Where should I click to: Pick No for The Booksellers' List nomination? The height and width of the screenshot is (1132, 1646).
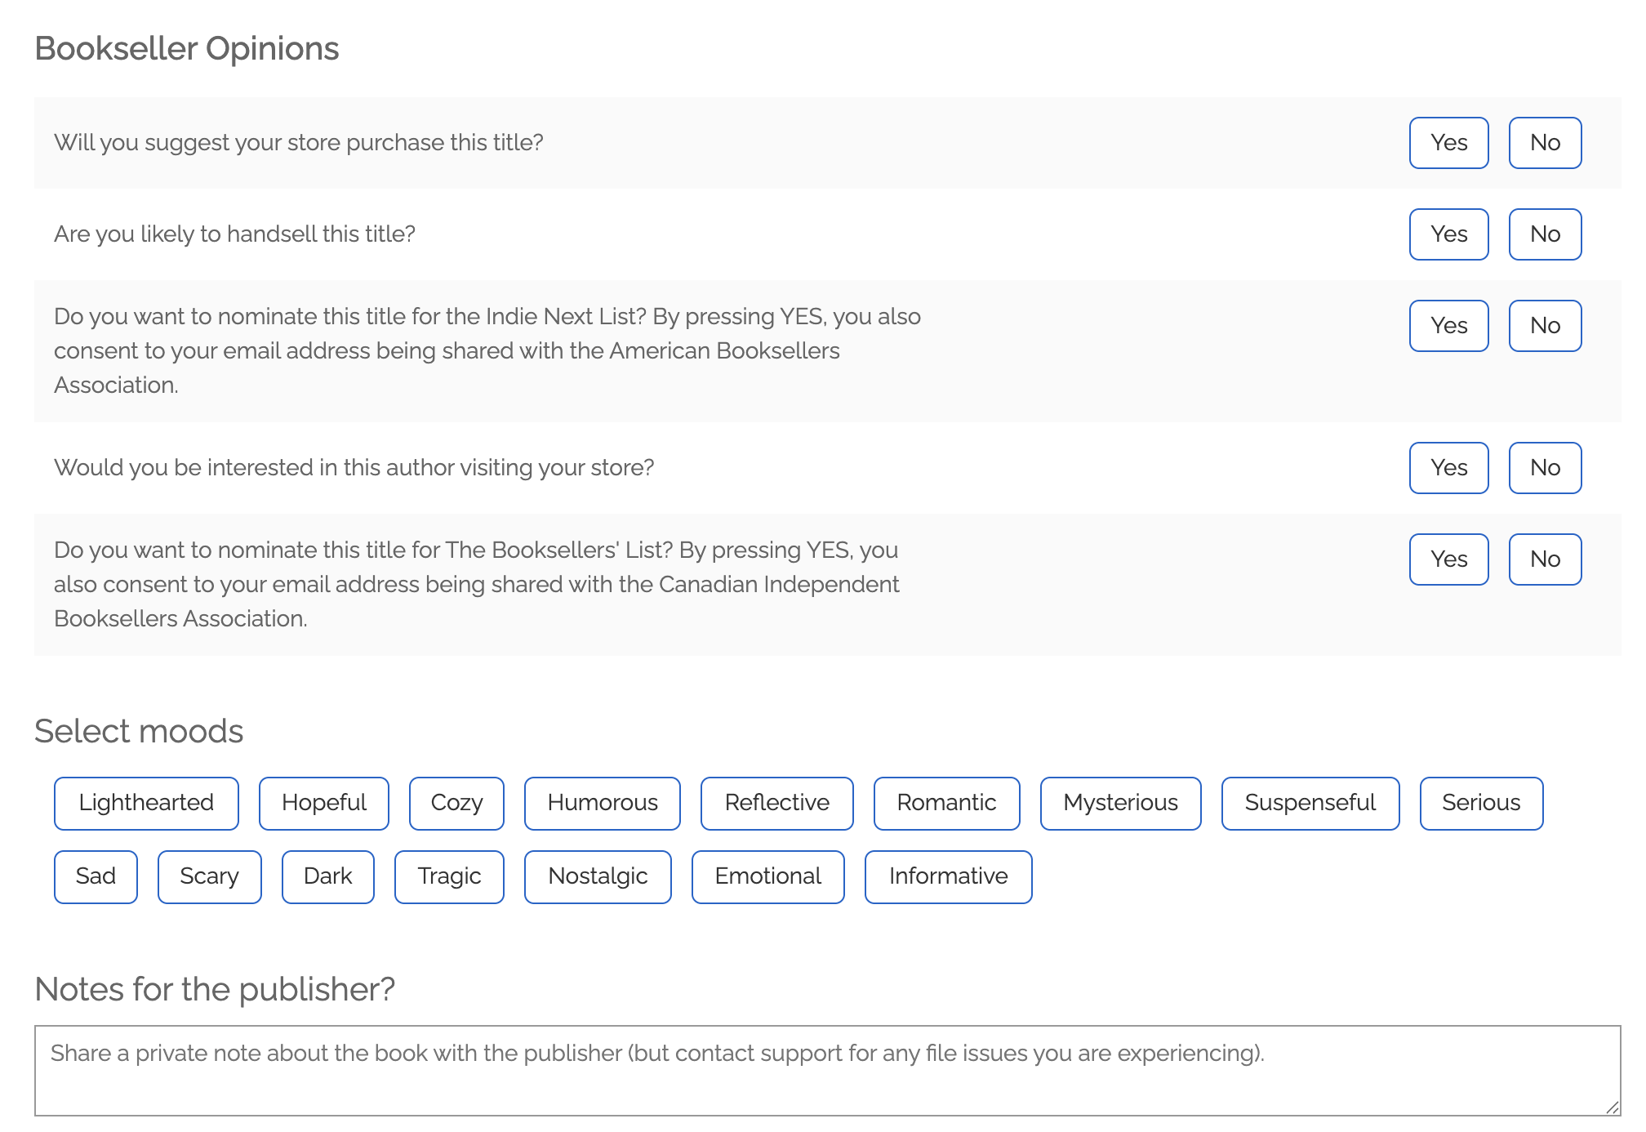[x=1545, y=559]
